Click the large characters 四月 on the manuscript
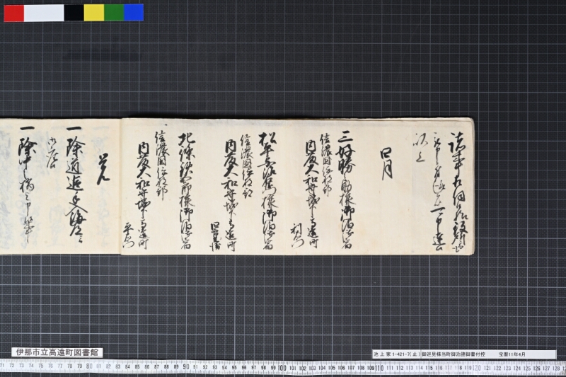The image size is (566, 377). pyautogui.click(x=386, y=163)
